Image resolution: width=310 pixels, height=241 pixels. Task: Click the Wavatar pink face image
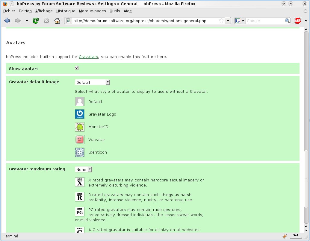pyautogui.click(x=80, y=140)
